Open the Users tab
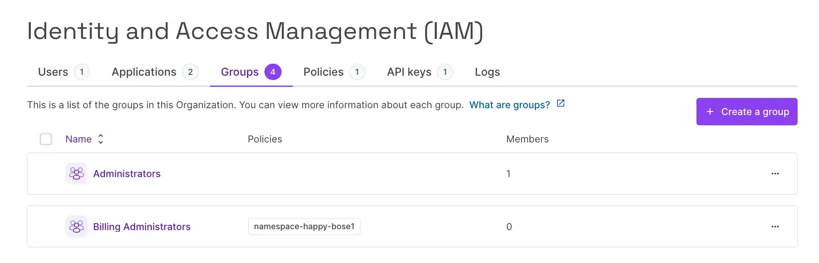Screen dimensions: 819x263 [x=63, y=72]
